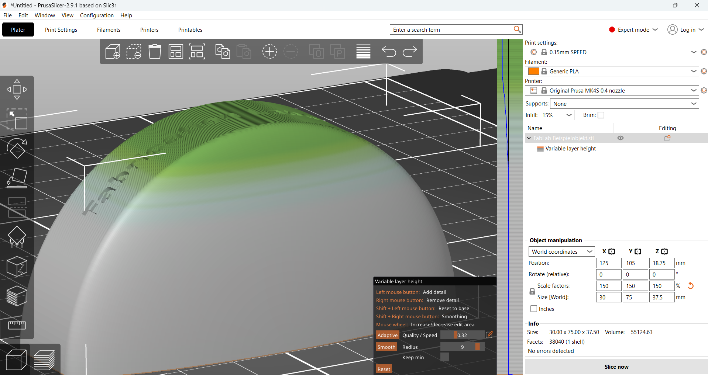The width and height of the screenshot is (708, 375).
Task: Click the edit icon beside FabLab object
Action: pos(667,138)
